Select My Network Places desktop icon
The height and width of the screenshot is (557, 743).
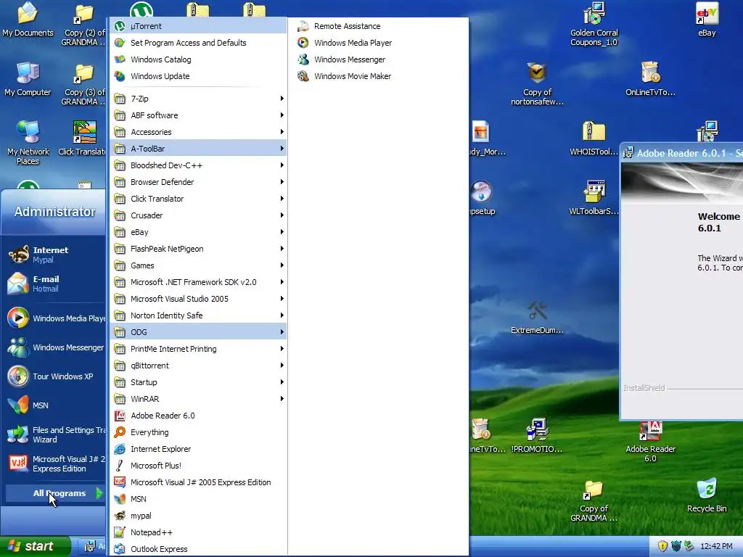pos(28,143)
